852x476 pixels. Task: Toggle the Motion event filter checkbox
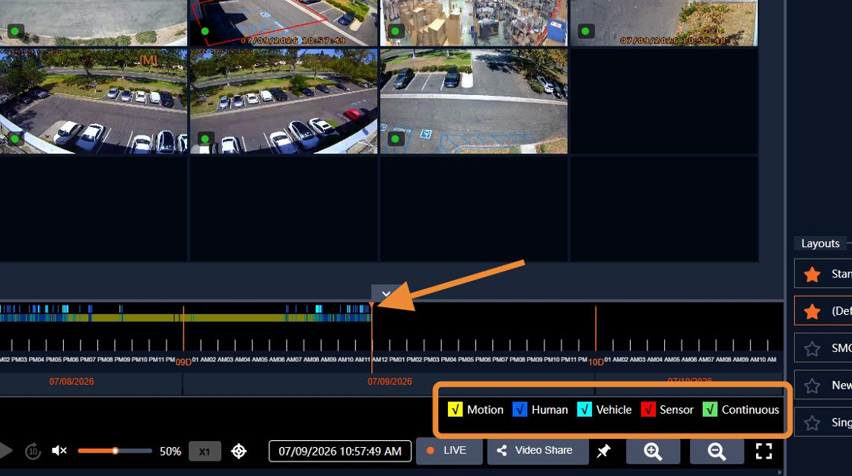click(x=455, y=409)
